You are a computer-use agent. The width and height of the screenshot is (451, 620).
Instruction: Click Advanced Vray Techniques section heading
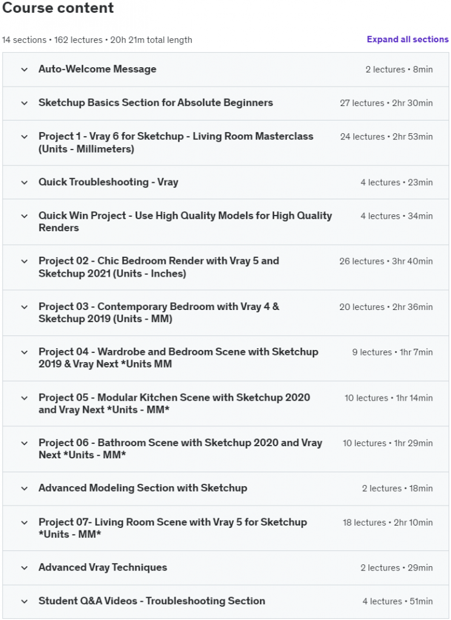(103, 568)
